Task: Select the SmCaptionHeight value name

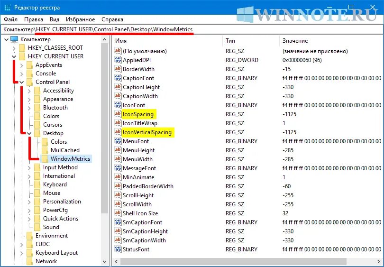Action: (145, 231)
